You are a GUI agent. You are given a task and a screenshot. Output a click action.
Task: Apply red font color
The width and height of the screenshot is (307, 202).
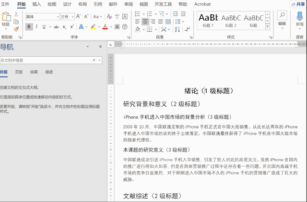105,27
